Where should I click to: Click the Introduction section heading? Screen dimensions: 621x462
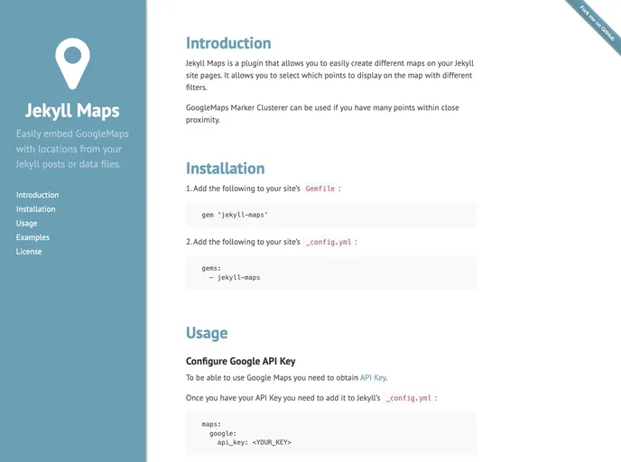(228, 43)
